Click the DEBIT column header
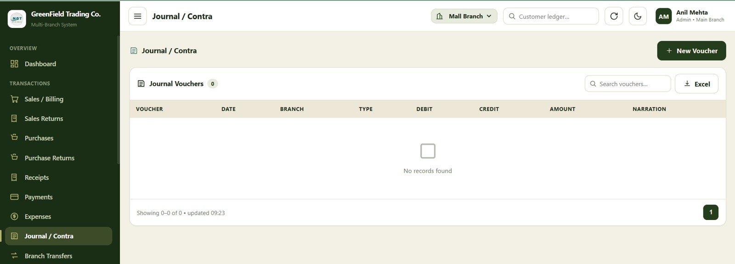This screenshot has width=735, height=264. (x=424, y=109)
